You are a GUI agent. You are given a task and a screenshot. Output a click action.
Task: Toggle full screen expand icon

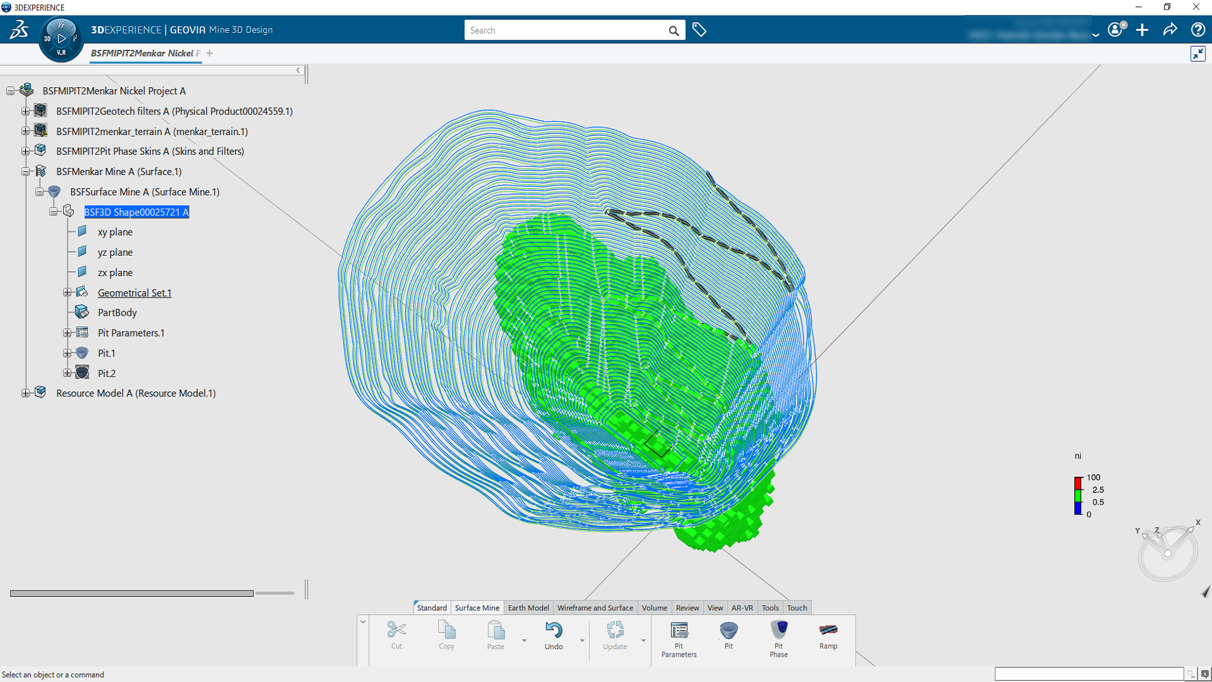click(1197, 54)
